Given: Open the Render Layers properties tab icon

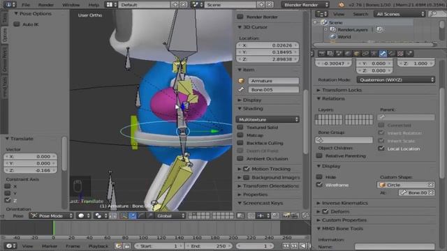Looking at the screenshot, I should point(330,54).
